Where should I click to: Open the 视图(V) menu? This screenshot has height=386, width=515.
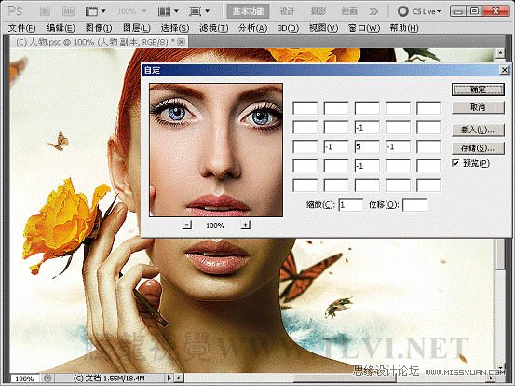(323, 28)
